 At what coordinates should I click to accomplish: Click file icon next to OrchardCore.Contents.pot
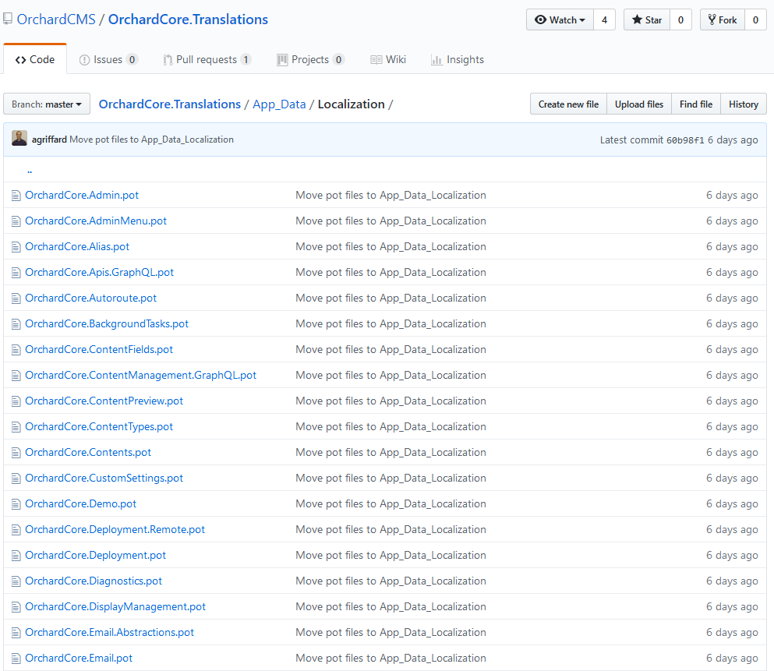click(x=16, y=453)
